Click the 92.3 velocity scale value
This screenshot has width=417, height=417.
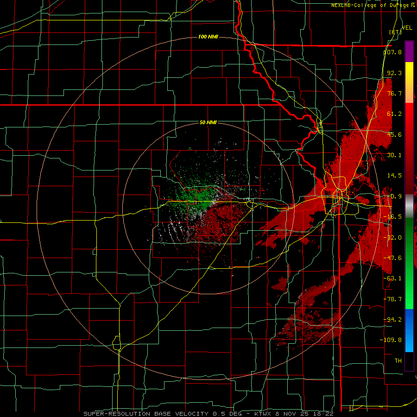click(394, 73)
